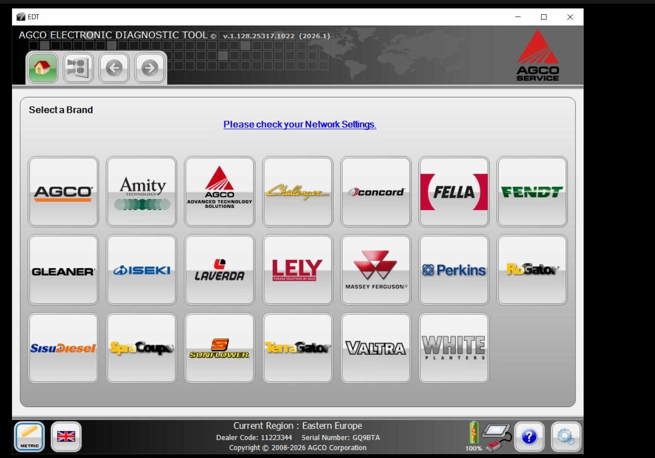Pick the Concord brand
The width and height of the screenshot is (655, 458).
click(x=376, y=192)
